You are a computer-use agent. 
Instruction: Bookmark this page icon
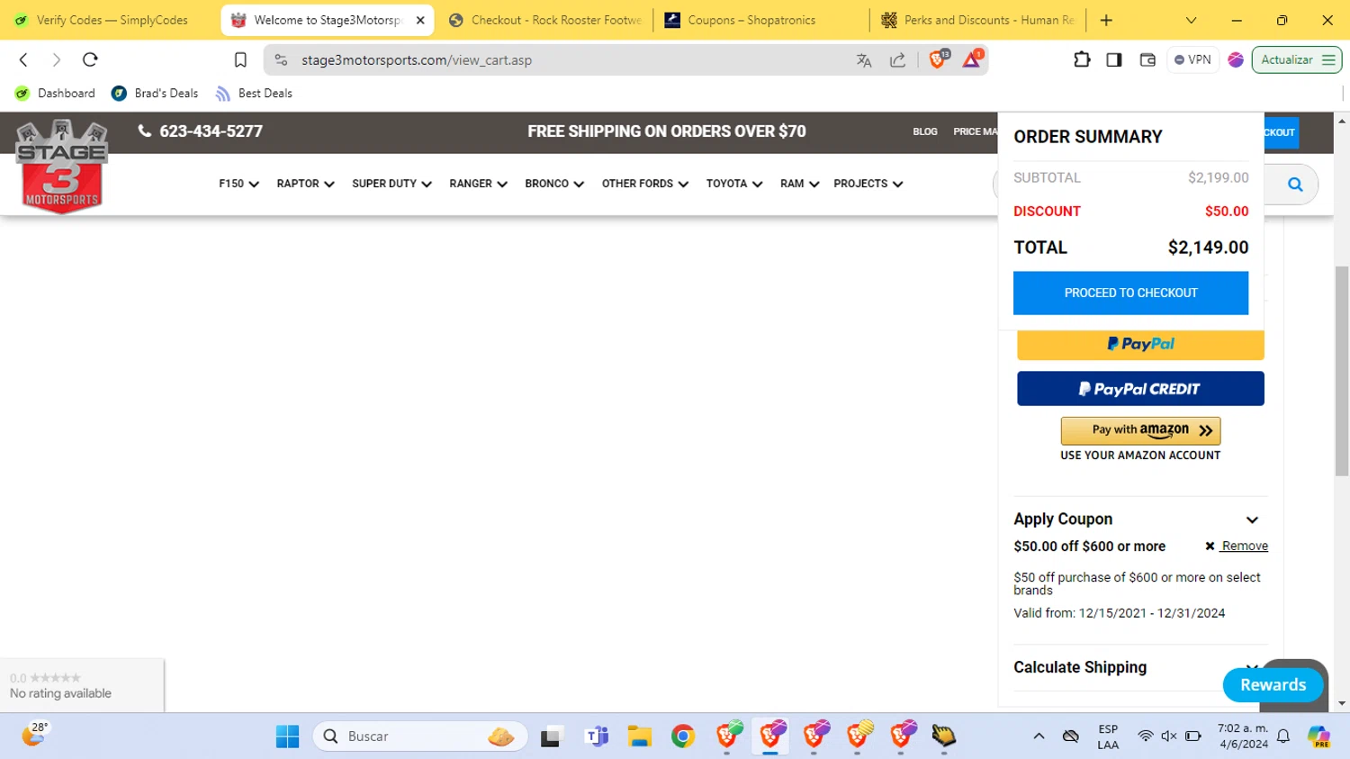[240, 59]
